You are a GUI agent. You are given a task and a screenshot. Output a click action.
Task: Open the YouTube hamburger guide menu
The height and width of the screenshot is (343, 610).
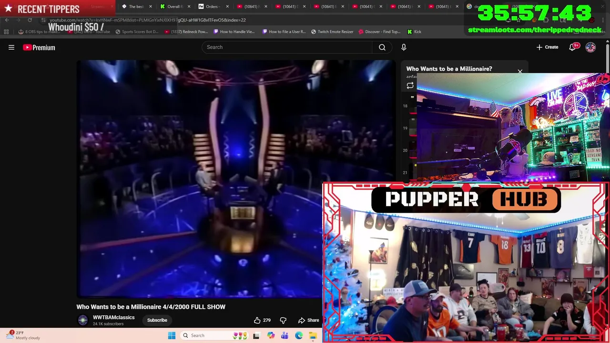coord(11,47)
